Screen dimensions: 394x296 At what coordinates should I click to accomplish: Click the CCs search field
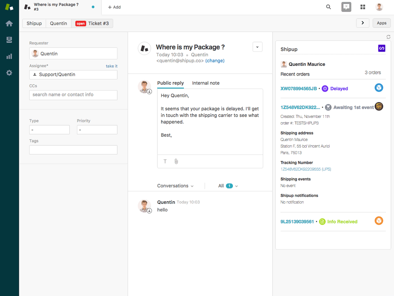[x=73, y=95]
